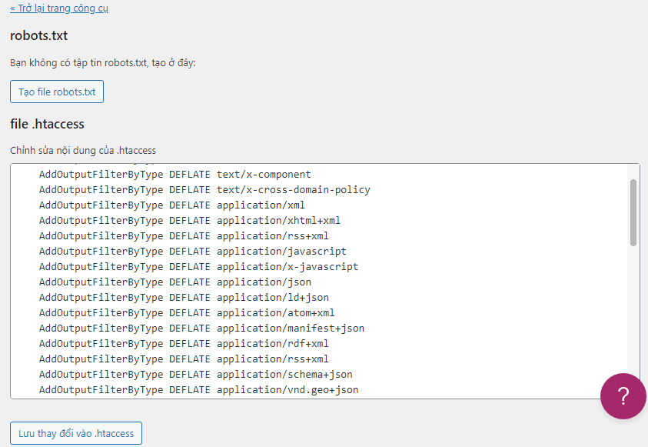The height and width of the screenshot is (447, 648).
Task: Save with 'Lưu thay đổi vào .htaccess' button
Action: (x=76, y=433)
